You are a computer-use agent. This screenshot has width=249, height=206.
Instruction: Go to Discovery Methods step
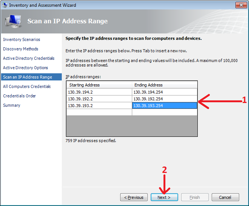click(x=21, y=49)
